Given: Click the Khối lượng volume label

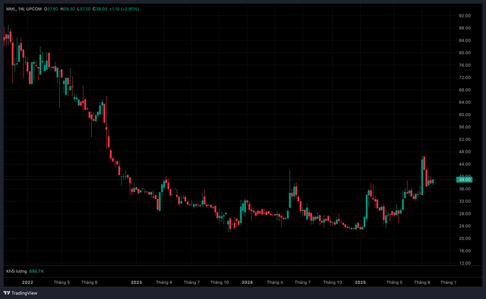Looking at the screenshot, I should [x=17, y=271].
